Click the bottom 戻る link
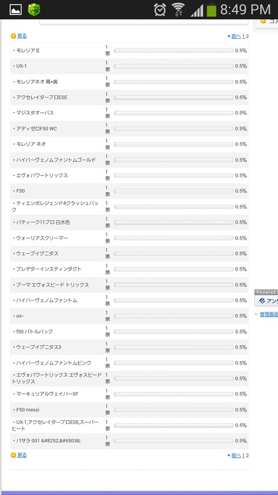This screenshot has height=495, width=278. [x=22, y=455]
